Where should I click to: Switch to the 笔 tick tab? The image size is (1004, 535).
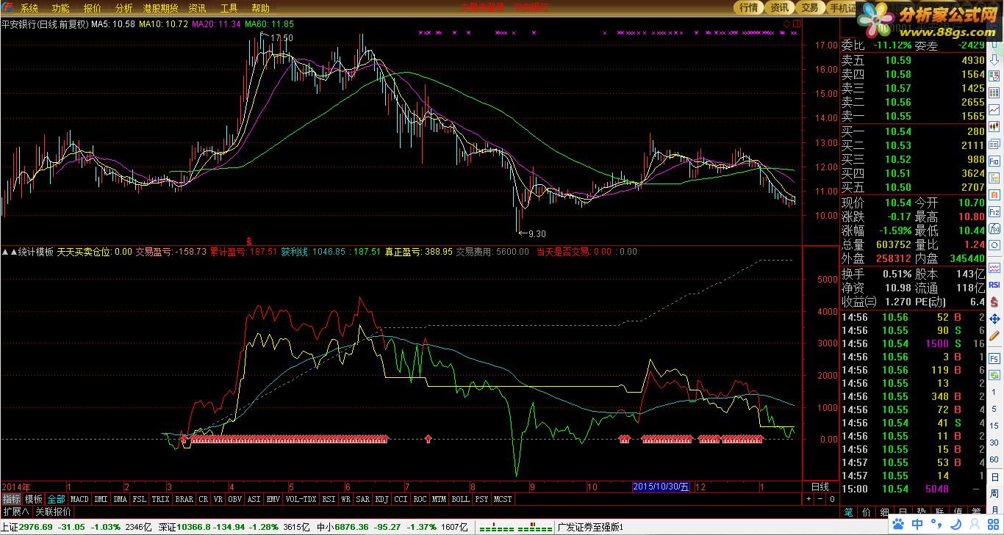tap(848, 511)
